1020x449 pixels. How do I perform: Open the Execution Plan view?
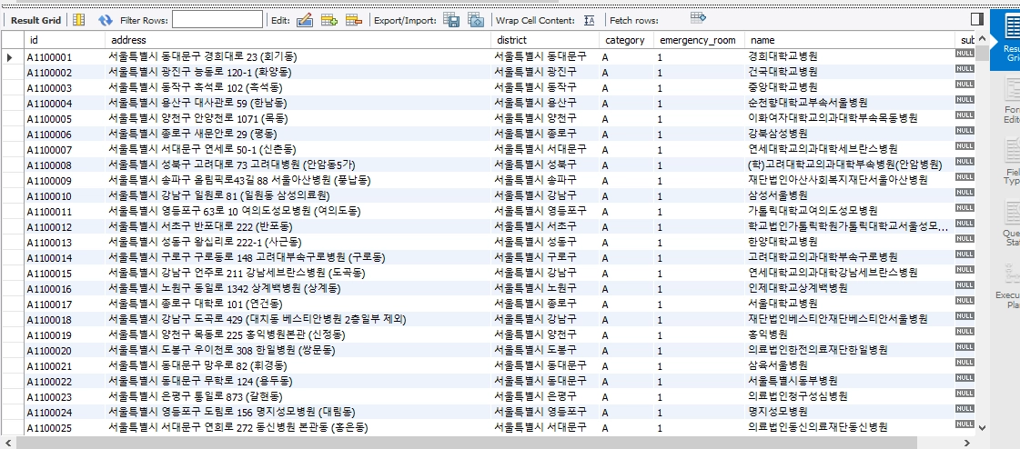click(1007, 284)
